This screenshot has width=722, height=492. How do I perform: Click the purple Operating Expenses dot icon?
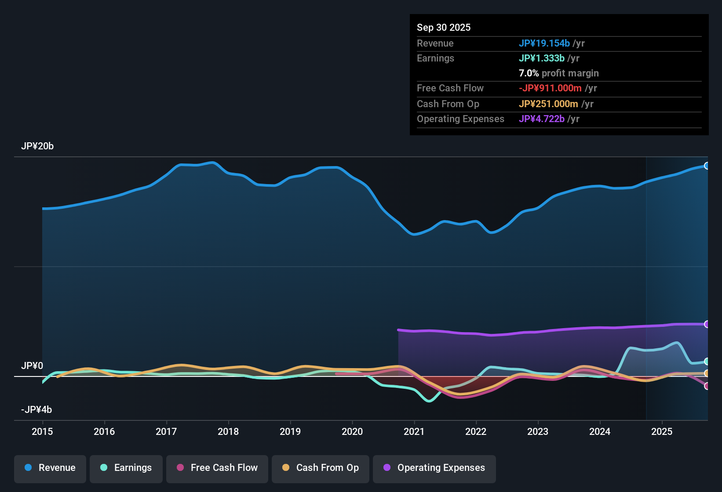(x=387, y=468)
